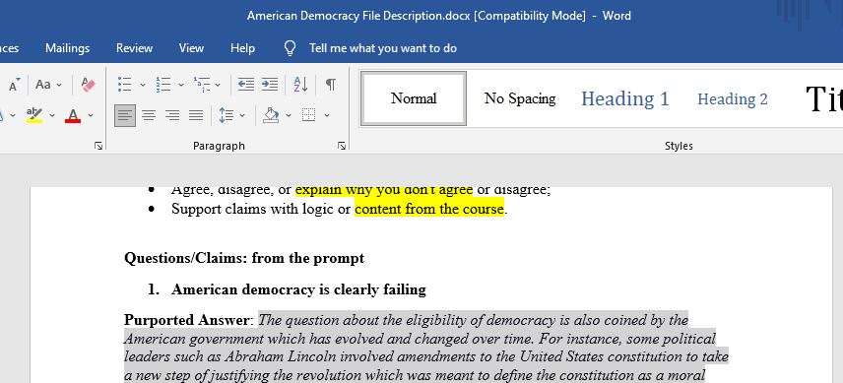Open the font color dropdown arrow
Viewport: 843px width, 383px height.
[x=91, y=115]
